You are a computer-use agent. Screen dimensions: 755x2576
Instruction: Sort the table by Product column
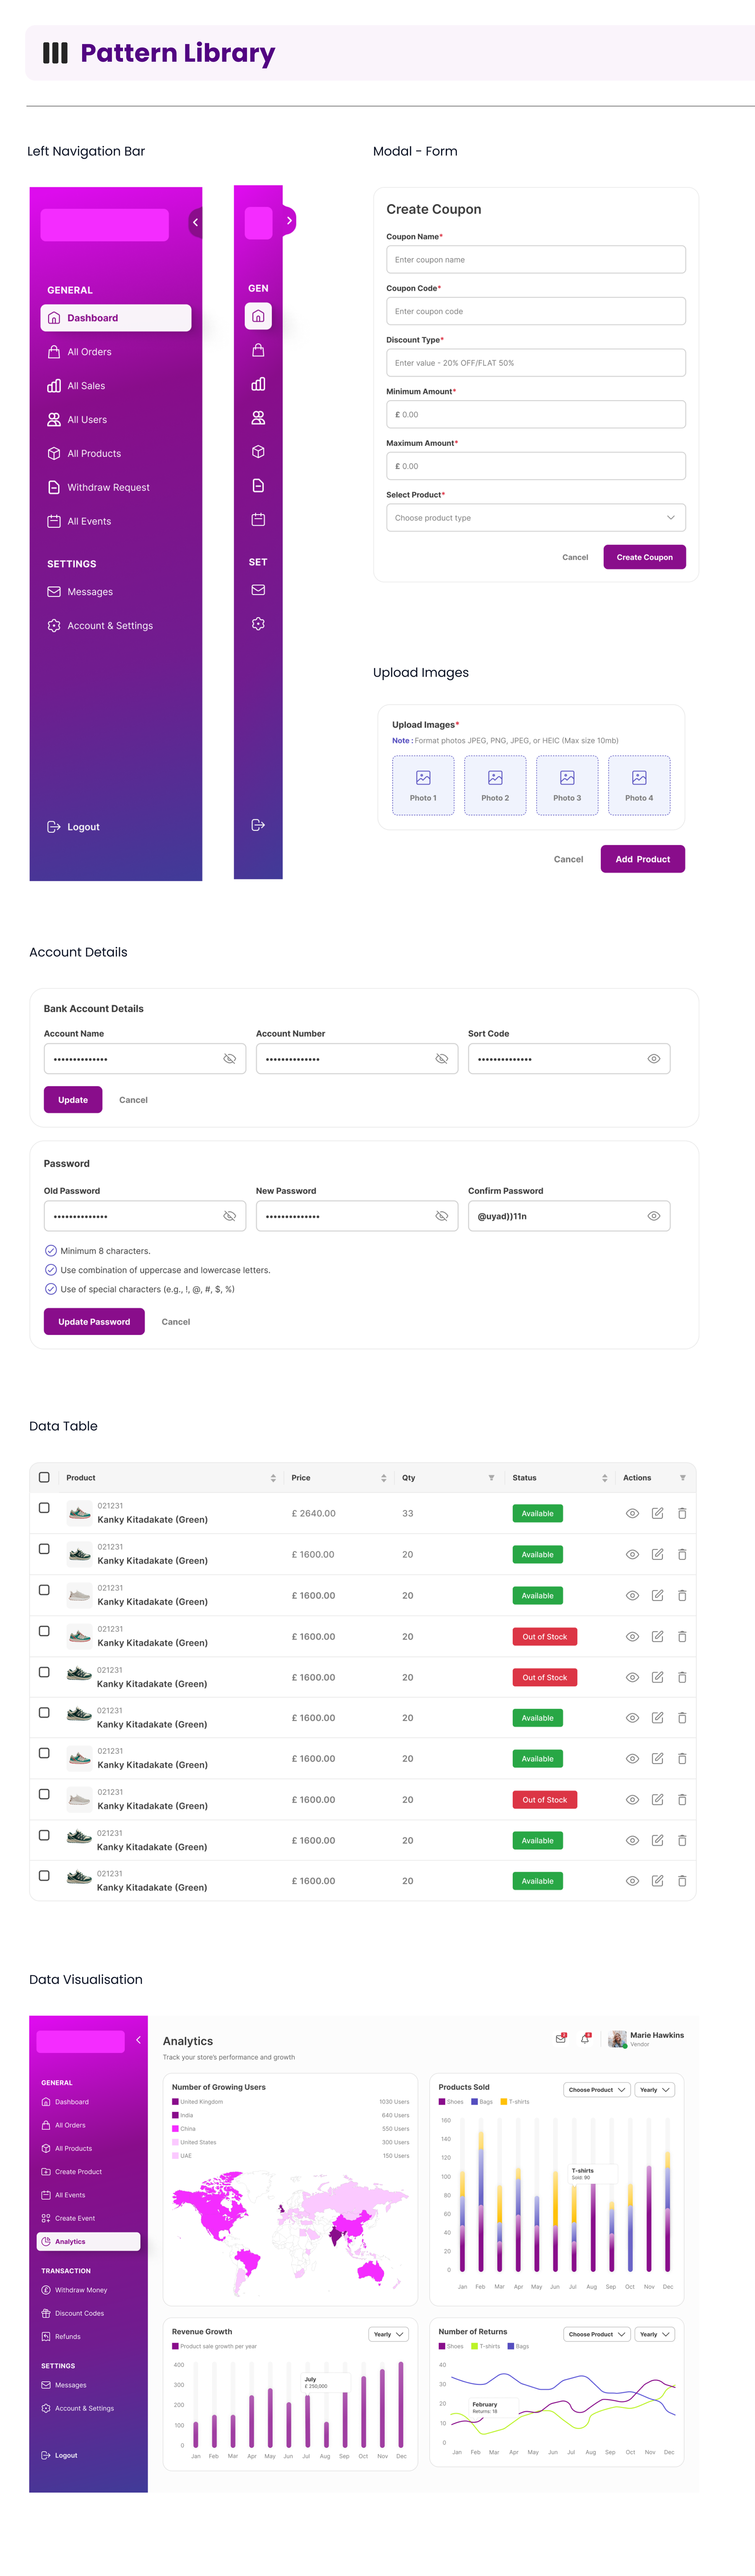tap(273, 1478)
